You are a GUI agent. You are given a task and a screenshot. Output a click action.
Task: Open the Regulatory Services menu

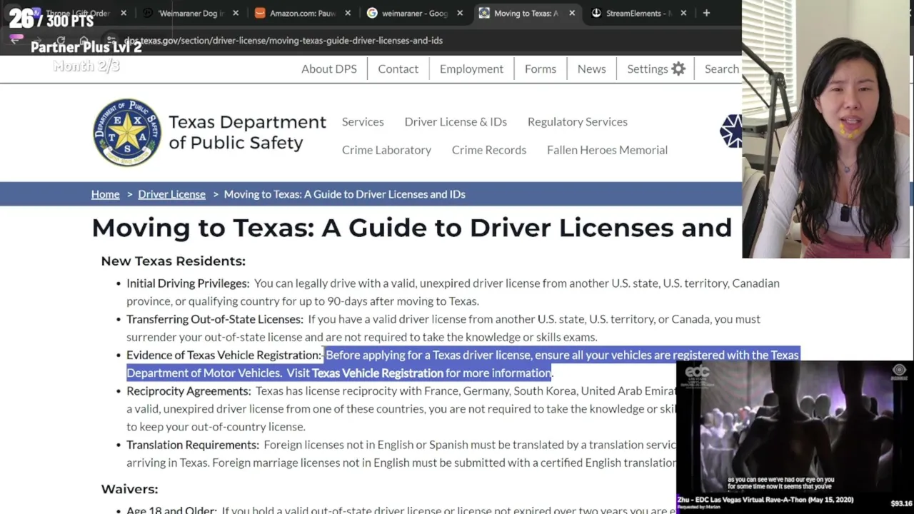[x=578, y=122]
